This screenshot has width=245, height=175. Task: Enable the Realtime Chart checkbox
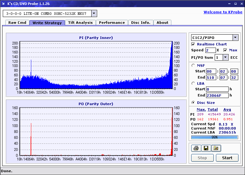point(193,44)
